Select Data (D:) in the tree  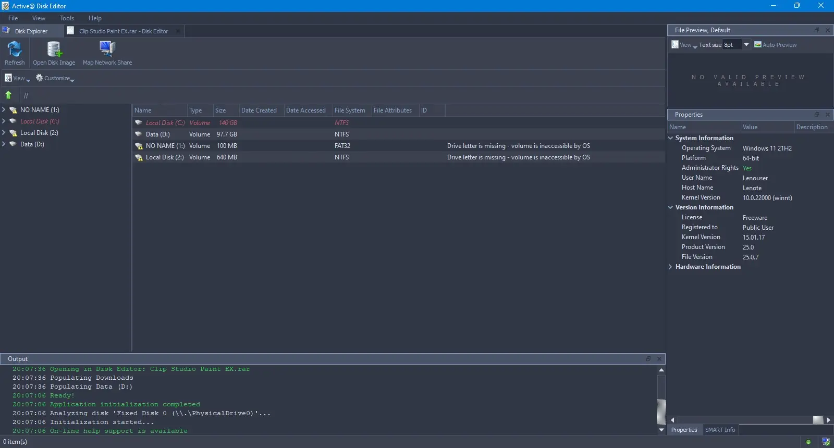point(32,144)
